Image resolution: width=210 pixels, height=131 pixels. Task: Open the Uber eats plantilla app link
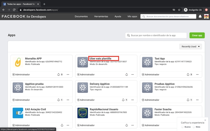100,58
